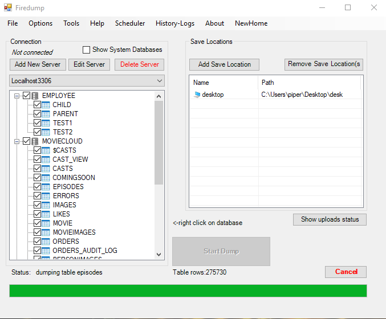386x319 pixels.
Task: Click the $CASTS table icon
Action: 46,150
